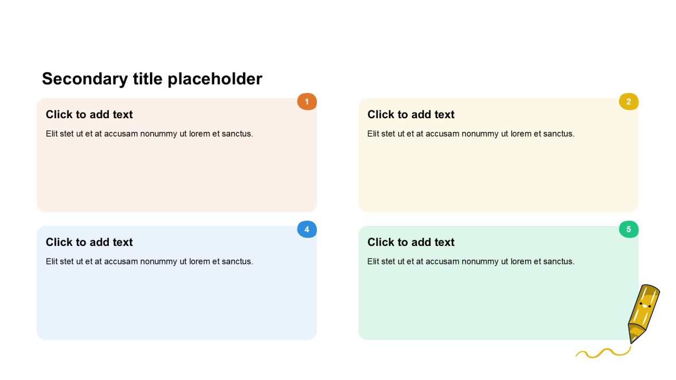This screenshot has height=380, width=676.
Task: Click the heading in the yellow card
Action: click(x=411, y=115)
